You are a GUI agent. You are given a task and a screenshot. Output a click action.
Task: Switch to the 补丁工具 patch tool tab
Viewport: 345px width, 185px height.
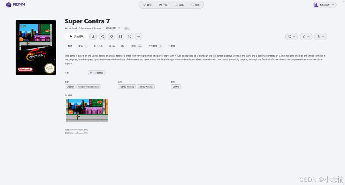(x=98, y=46)
